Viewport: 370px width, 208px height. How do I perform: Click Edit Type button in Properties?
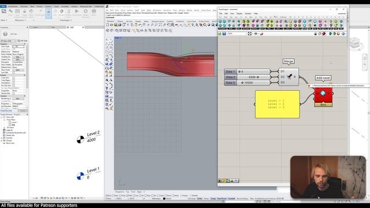pyautogui.click(x=23, y=41)
